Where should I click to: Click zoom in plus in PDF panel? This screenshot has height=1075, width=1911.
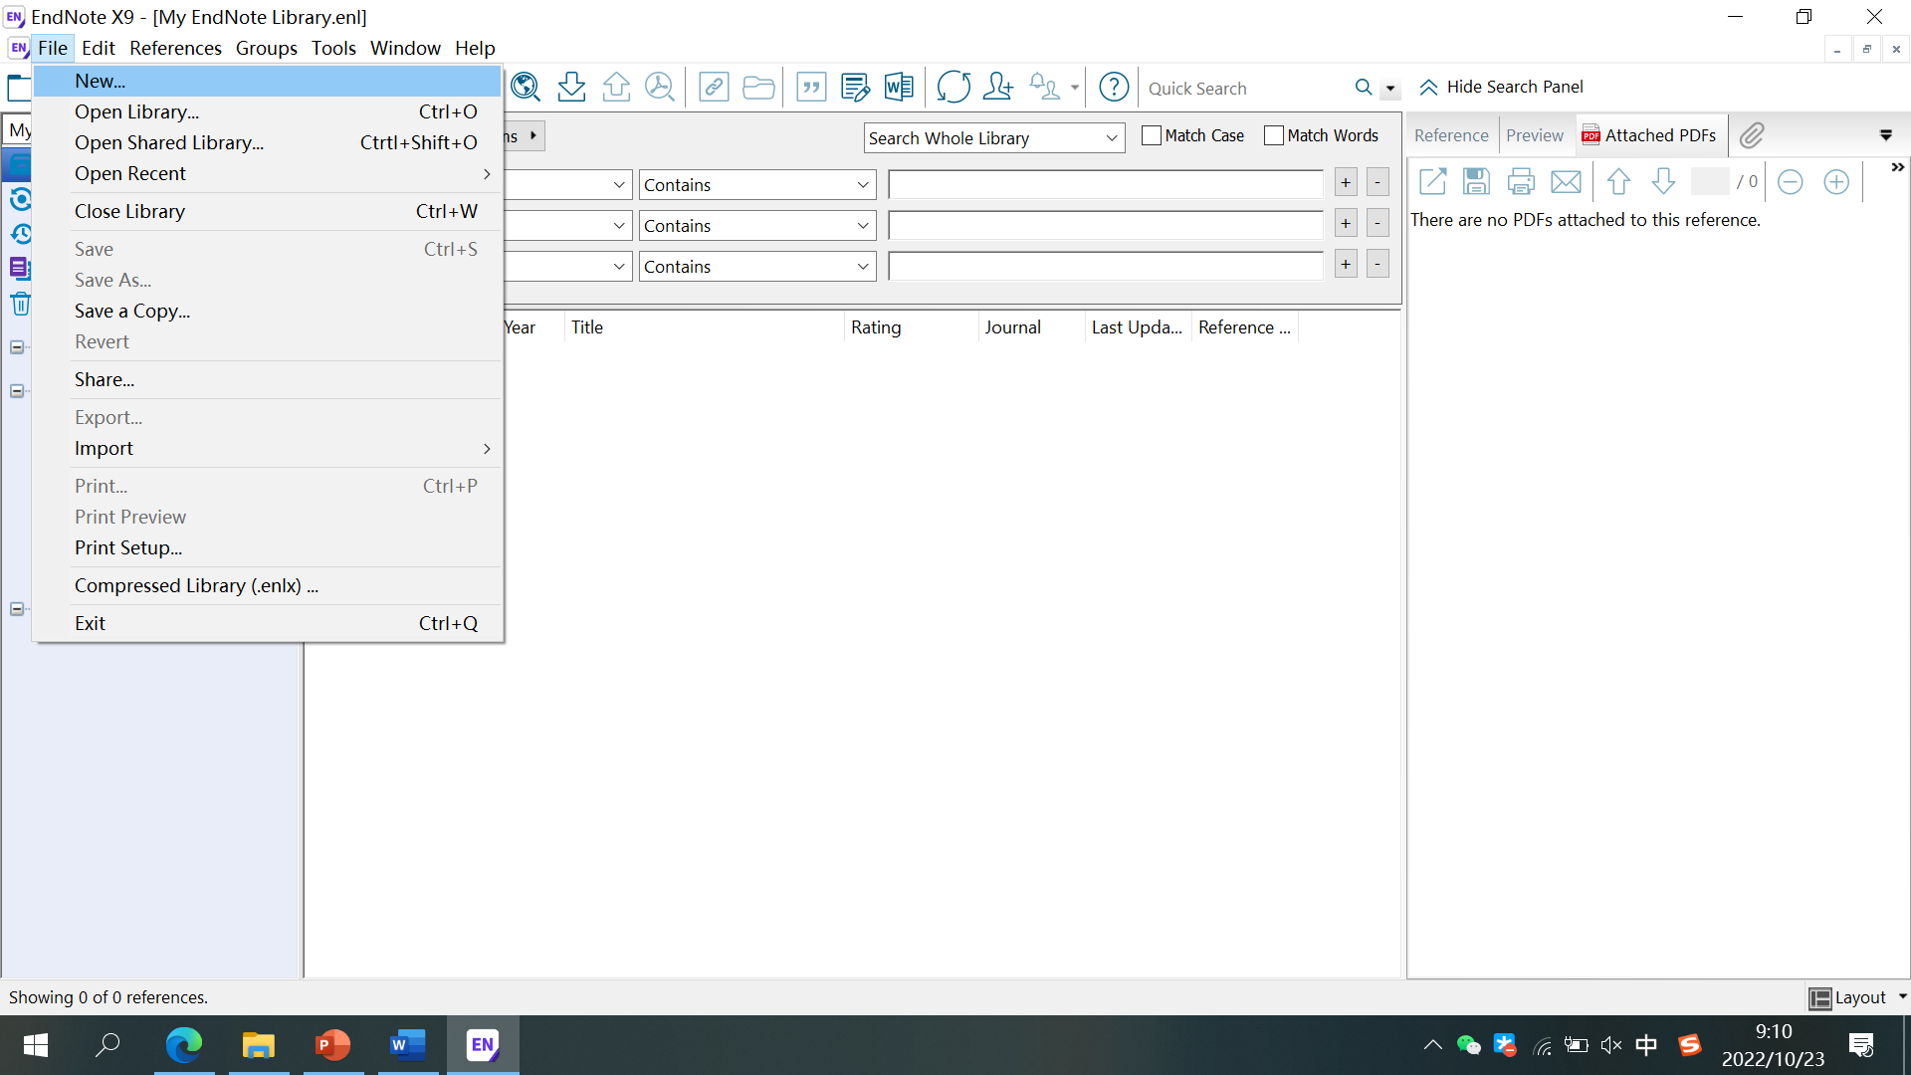tap(1836, 182)
